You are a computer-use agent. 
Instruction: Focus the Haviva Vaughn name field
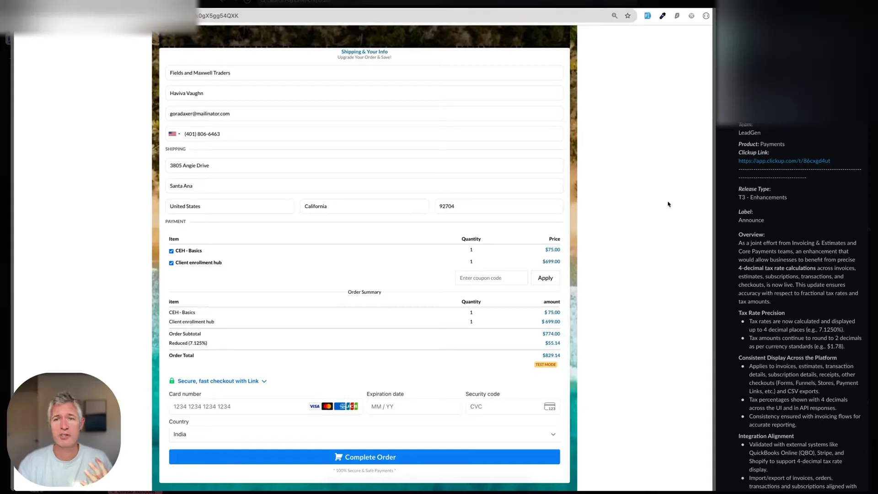pyautogui.click(x=364, y=93)
